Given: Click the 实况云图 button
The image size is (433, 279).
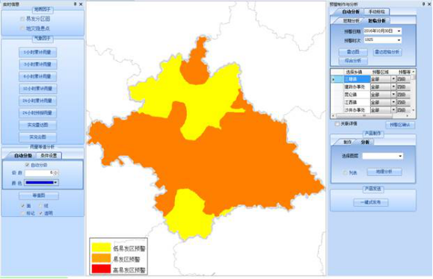Looking at the screenshot, I should 38,137.
